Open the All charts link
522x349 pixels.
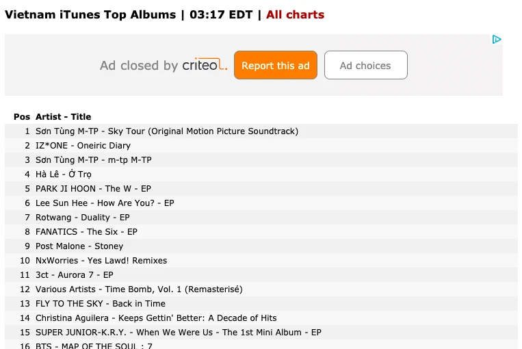(295, 14)
